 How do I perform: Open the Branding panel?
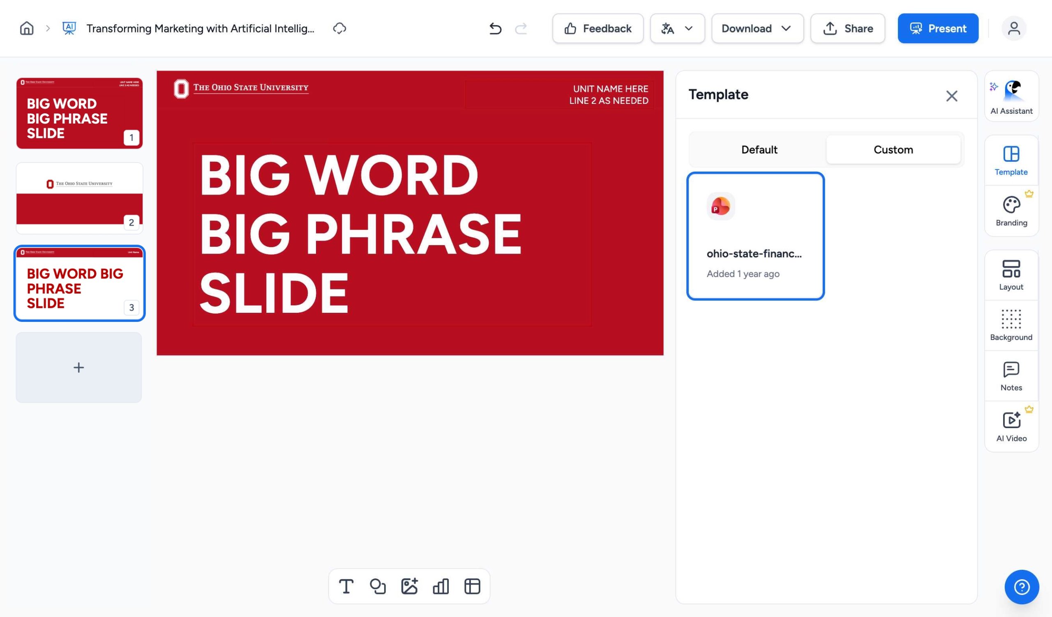tap(1011, 211)
